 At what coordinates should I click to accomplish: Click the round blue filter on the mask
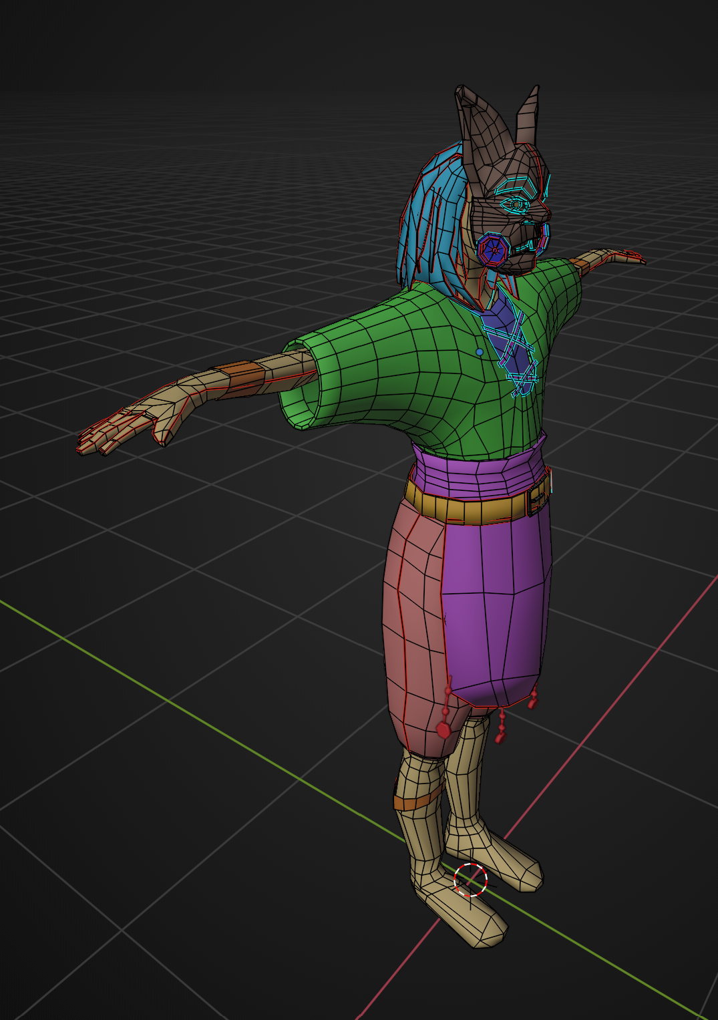[x=494, y=250]
